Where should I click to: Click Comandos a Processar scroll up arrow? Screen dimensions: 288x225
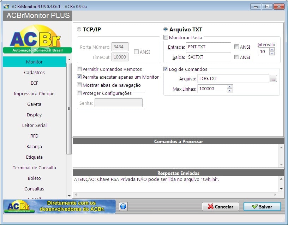pos(281,147)
